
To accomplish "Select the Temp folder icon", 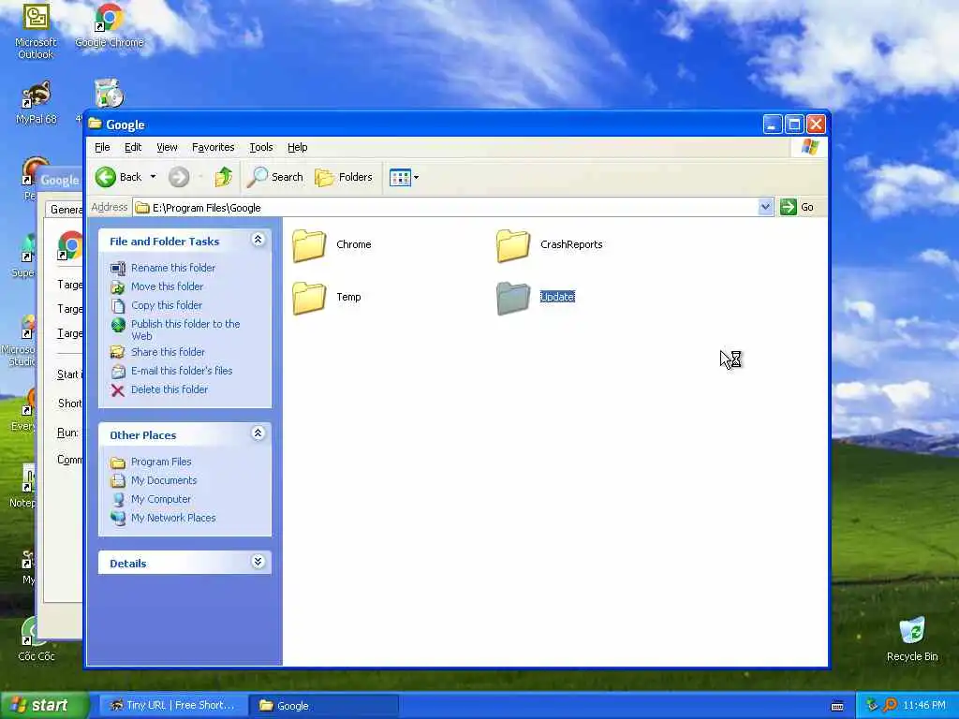I will pos(309,298).
